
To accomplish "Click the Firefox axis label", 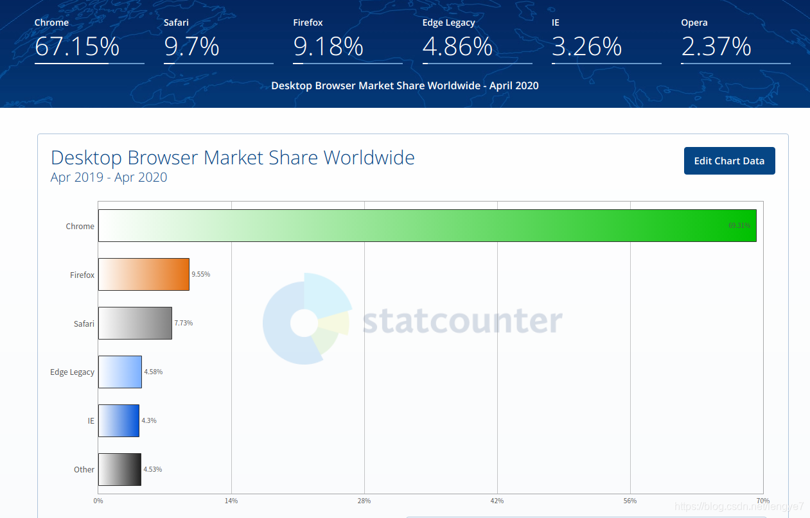I will [82, 275].
